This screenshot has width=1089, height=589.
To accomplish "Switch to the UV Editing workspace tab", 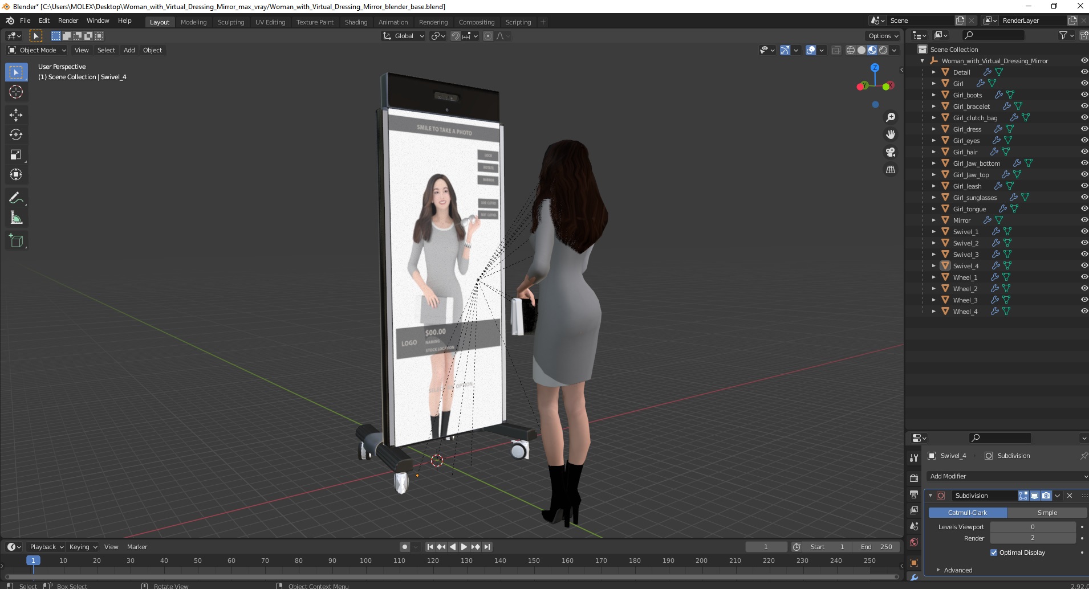I will (270, 22).
